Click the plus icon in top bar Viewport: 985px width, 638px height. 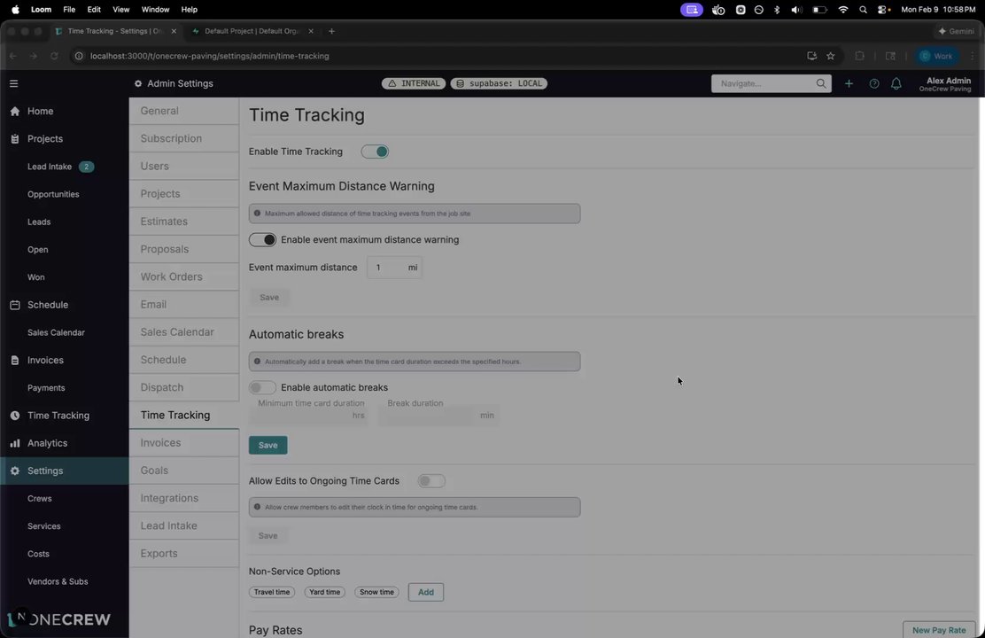click(x=849, y=83)
